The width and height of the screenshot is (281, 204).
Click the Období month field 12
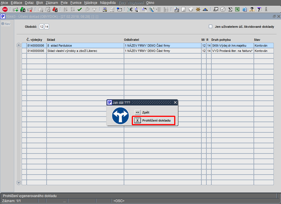[x=42, y=27]
